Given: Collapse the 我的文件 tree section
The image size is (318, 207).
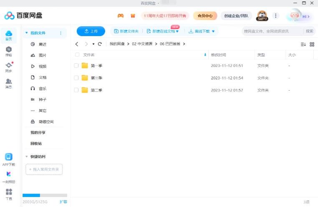Looking at the screenshot, I should point(26,33).
